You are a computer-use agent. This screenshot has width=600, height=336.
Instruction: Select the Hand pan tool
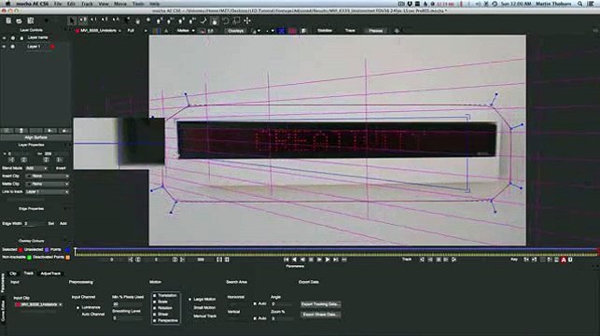click(137, 21)
